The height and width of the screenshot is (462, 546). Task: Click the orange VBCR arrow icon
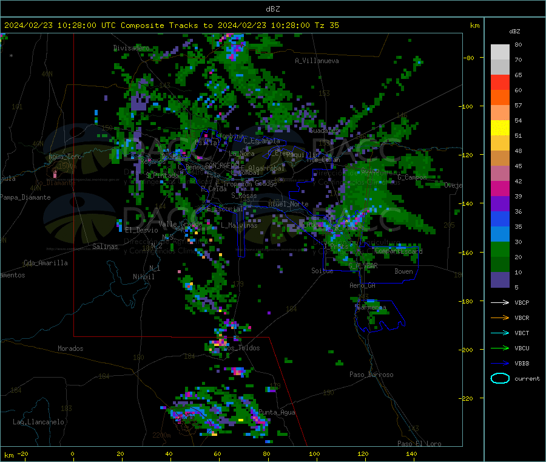(x=500, y=318)
